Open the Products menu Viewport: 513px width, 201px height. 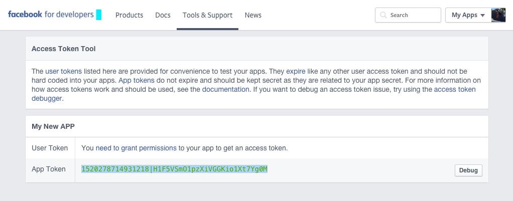click(129, 15)
